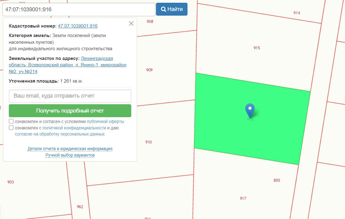345x219 pixels.
Task: Open the Ленинградская область address link
Action: click(x=68, y=65)
